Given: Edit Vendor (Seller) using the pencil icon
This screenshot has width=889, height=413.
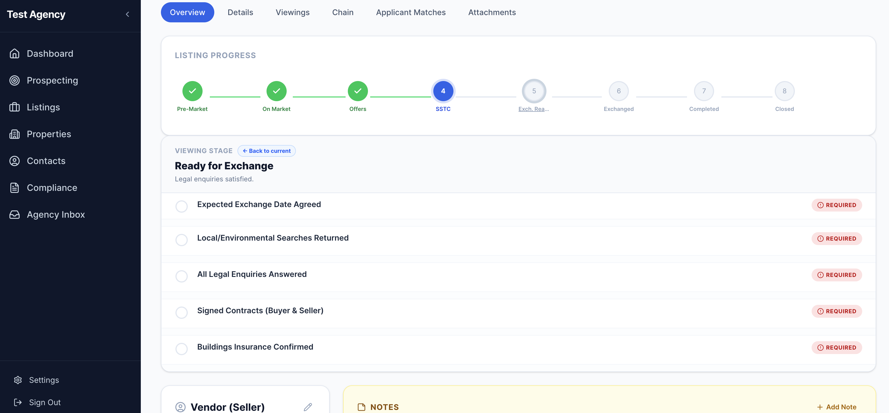Looking at the screenshot, I should pos(308,407).
